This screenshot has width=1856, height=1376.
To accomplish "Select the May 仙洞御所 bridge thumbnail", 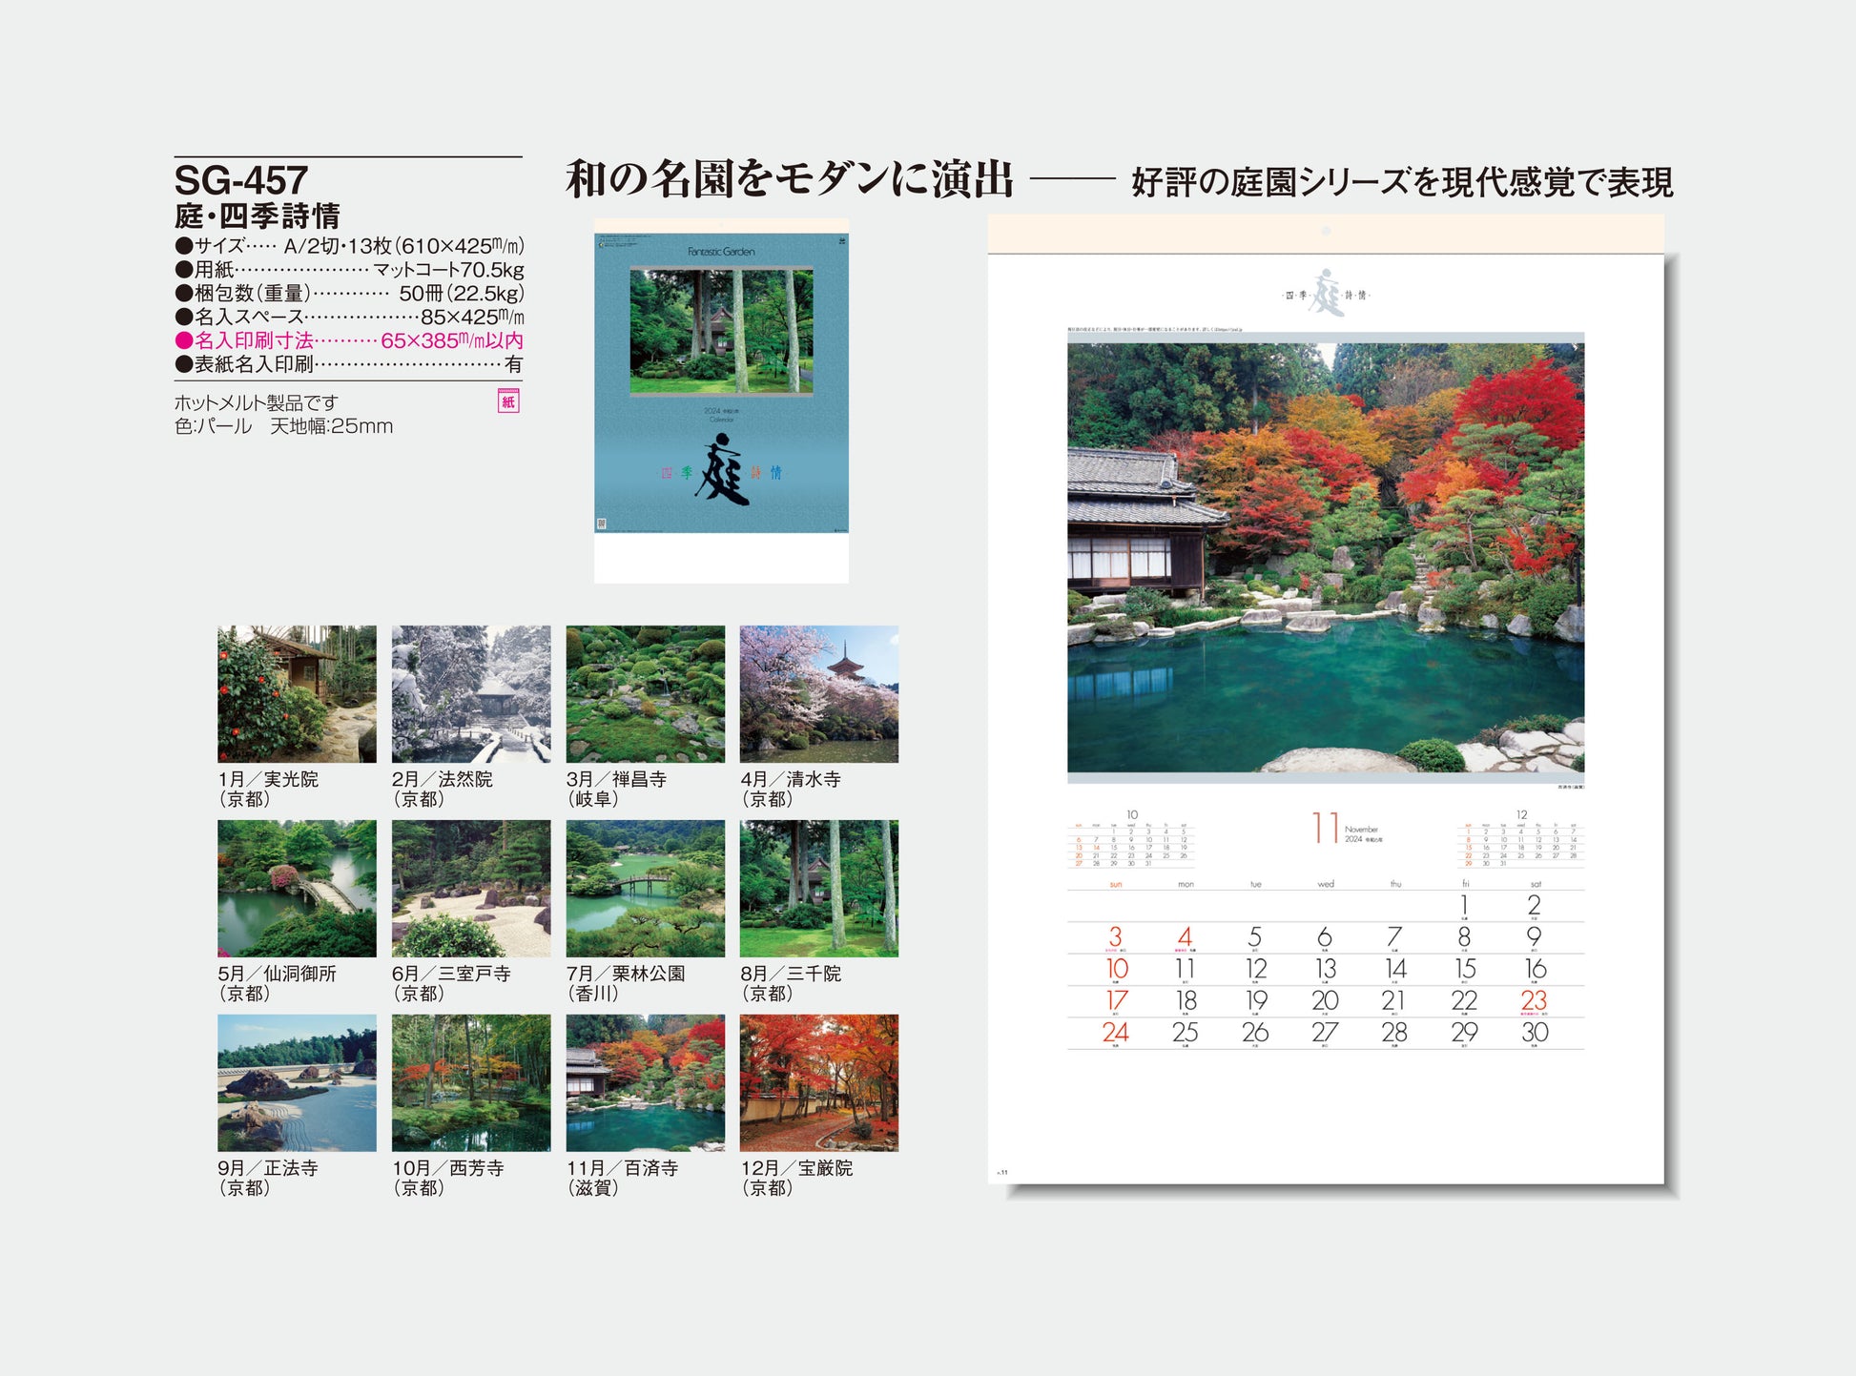I will pos(297,888).
